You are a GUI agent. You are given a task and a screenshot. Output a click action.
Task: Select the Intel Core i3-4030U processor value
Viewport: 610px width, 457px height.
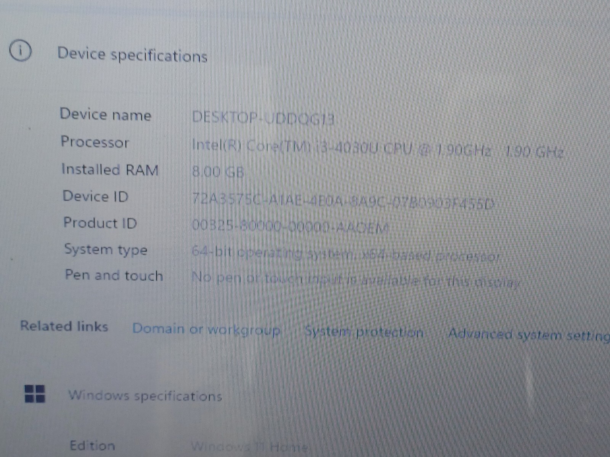click(x=377, y=149)
